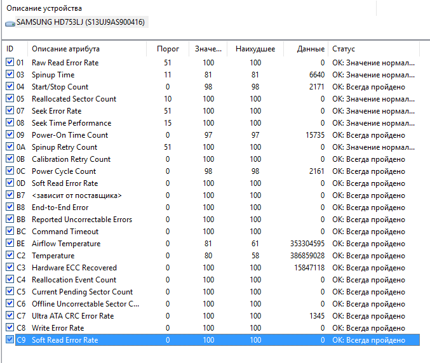Click the Значе... column header
Screen dimensions: 430x363
coord(208,49)
